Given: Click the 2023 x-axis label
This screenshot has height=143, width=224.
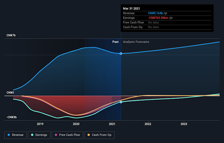Looking at the screenshot, I should click(184, 124).
